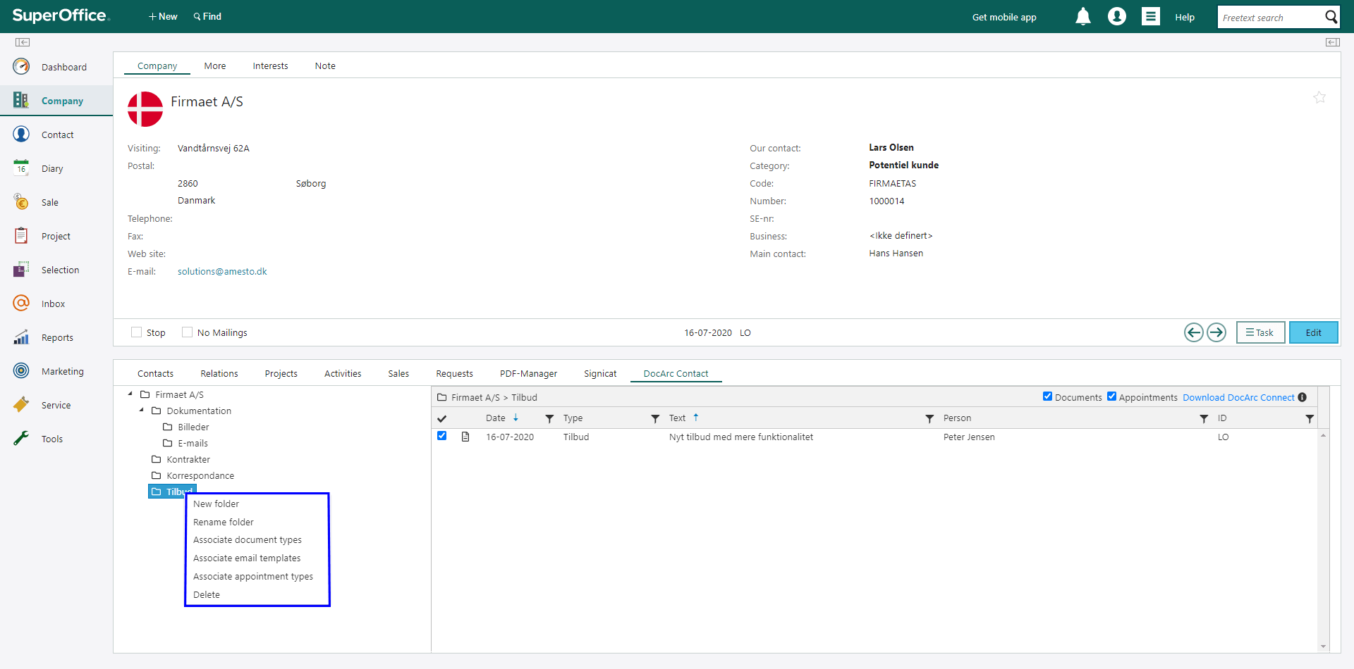Switch to the Activities tab
This screenshot has height=669, width=1354.
click(x=343, y=374)
